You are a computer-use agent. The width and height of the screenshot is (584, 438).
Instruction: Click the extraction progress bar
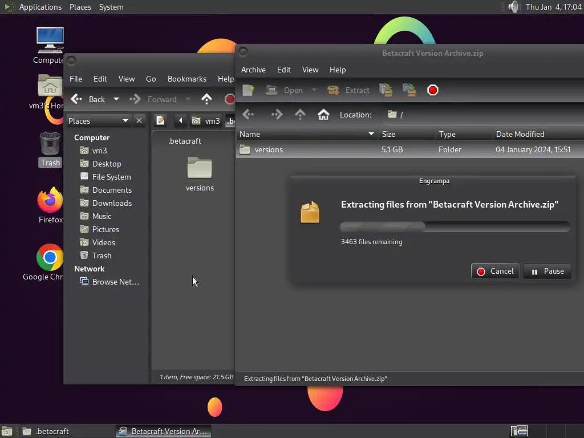pyautogui.click(x=455, y=226)
